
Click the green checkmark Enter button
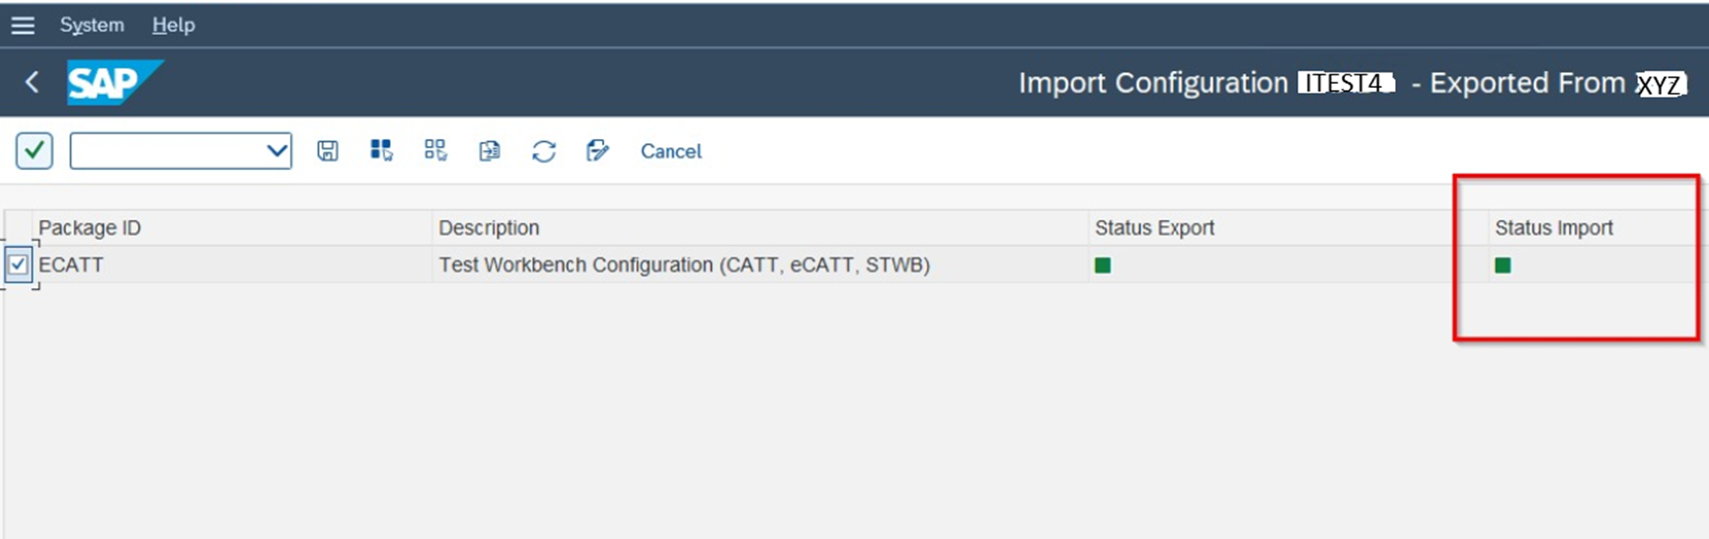(35, 151)
